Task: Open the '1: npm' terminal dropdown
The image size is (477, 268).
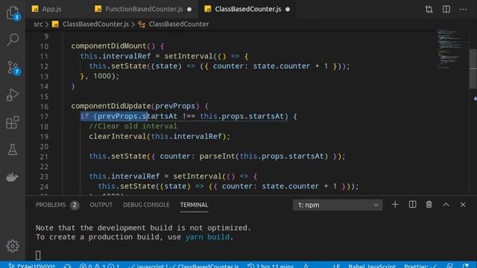Action: (x=338, y=205)
